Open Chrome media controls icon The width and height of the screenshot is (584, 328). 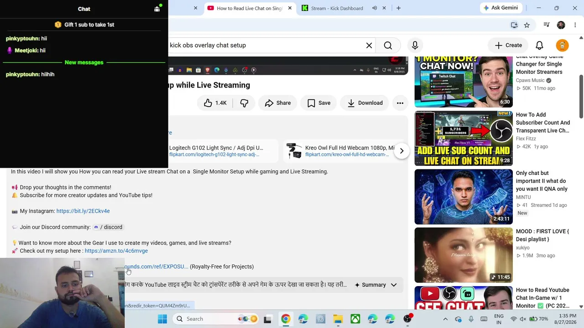tap(547, 25)
